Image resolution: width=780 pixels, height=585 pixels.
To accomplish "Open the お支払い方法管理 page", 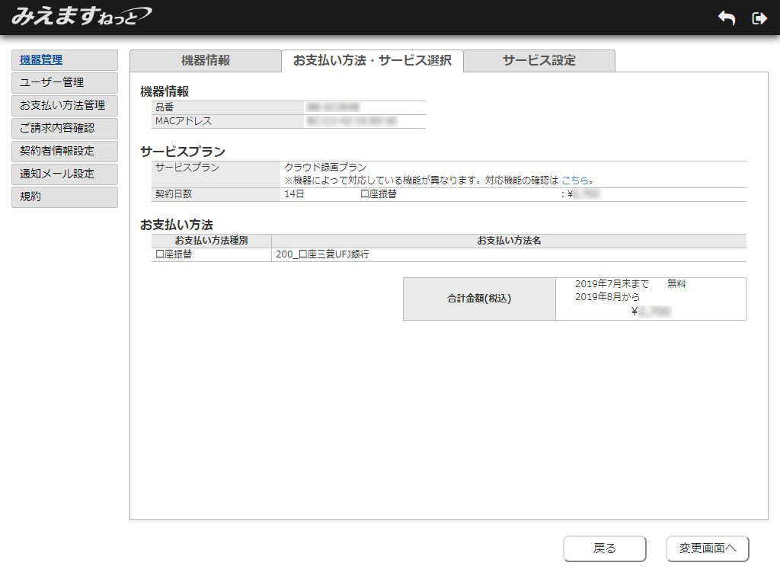I will pos(64,106).
